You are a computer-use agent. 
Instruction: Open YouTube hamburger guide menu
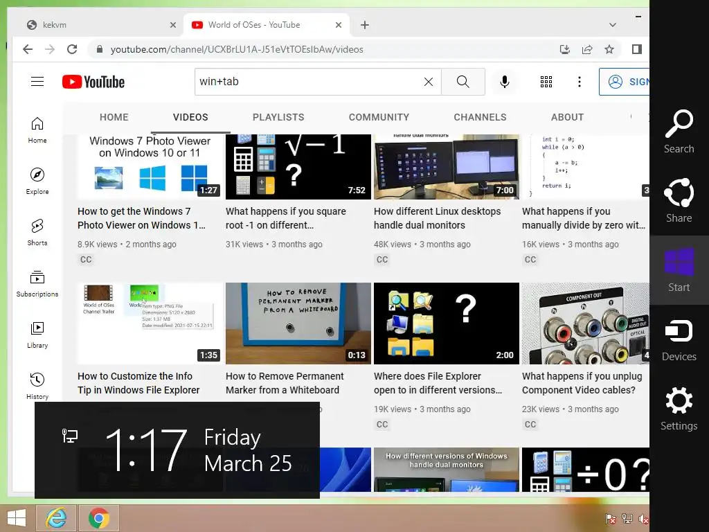pyautogui.click(x=37, y=82)
